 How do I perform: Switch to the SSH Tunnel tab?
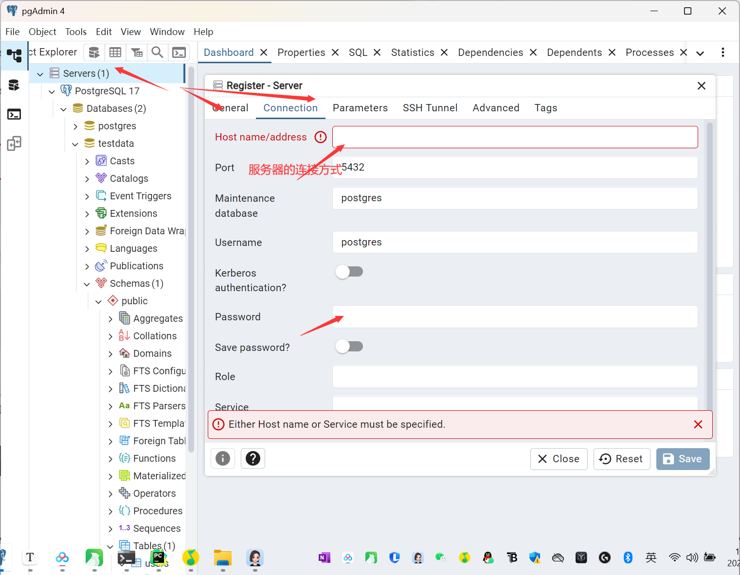pyautogui.click(x=430, y=108)
